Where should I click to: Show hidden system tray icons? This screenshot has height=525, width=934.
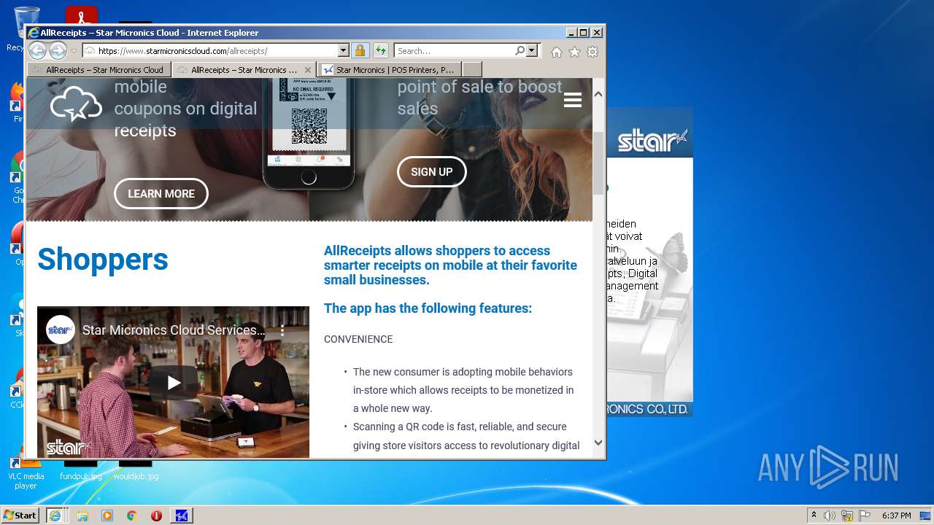814,516
